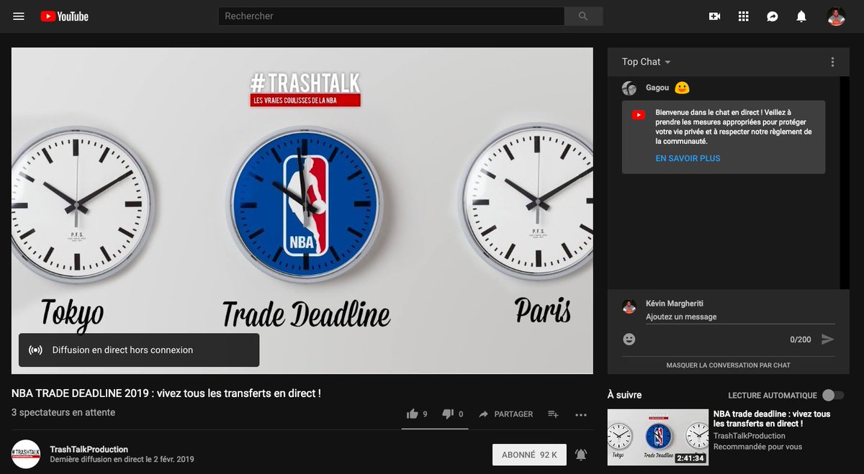864x474 pixels.
Task: Expand the Top Chat dropdown
Action: coord(647,62)
